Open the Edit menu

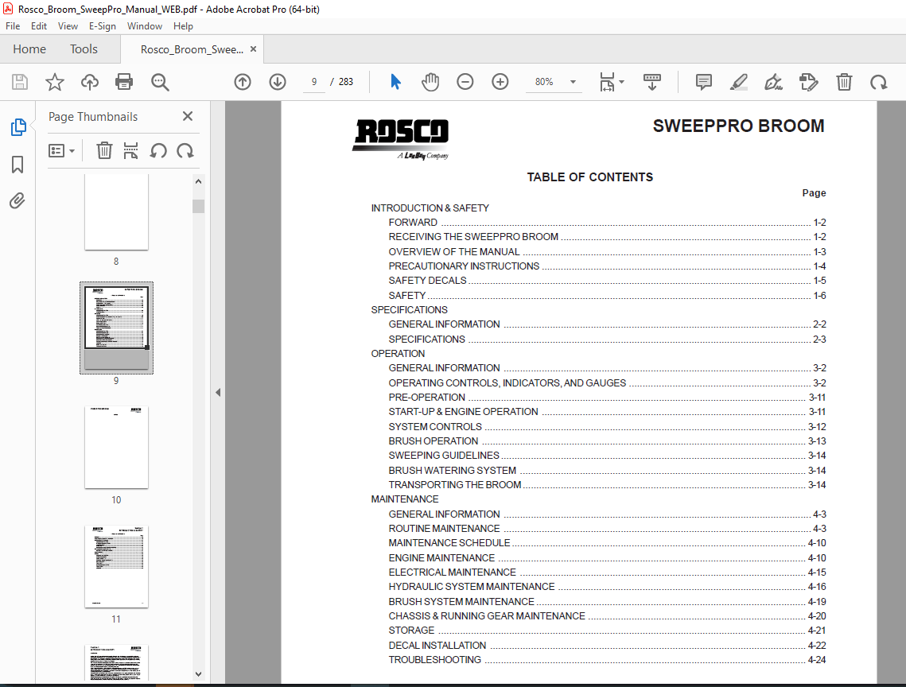click(x=39, y=26)
